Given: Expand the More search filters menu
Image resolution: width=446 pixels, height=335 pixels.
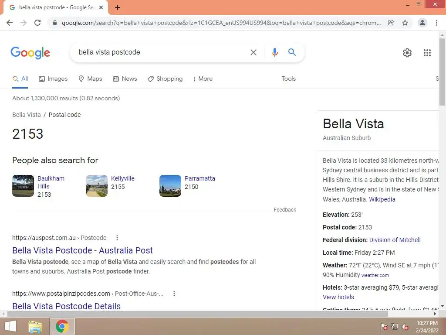Looking at the screenshot, I should 203,79.
